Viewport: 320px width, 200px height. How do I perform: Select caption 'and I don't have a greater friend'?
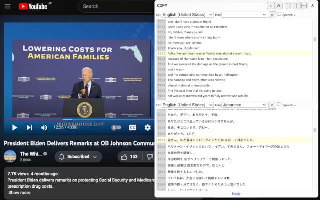pos(189,22)
